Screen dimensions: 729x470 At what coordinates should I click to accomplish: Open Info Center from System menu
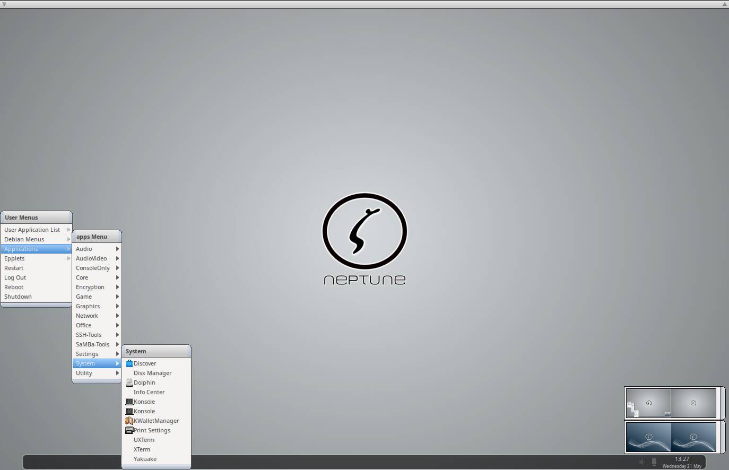pos(149,392)
